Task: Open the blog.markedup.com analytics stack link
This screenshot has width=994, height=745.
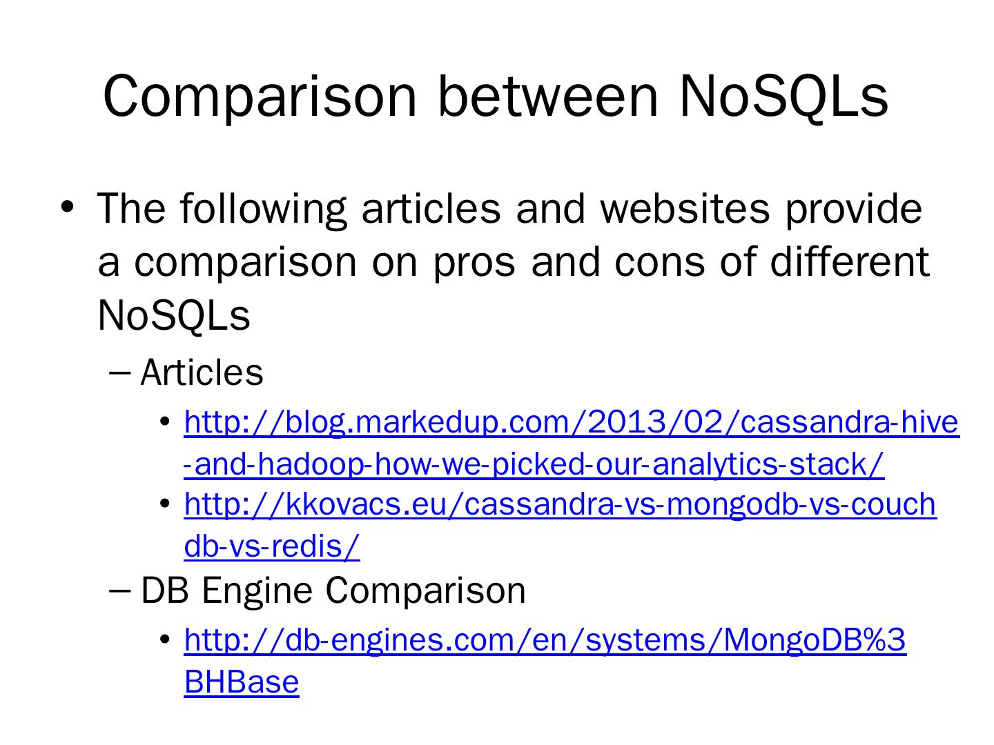Action: (x=572, y=422)
